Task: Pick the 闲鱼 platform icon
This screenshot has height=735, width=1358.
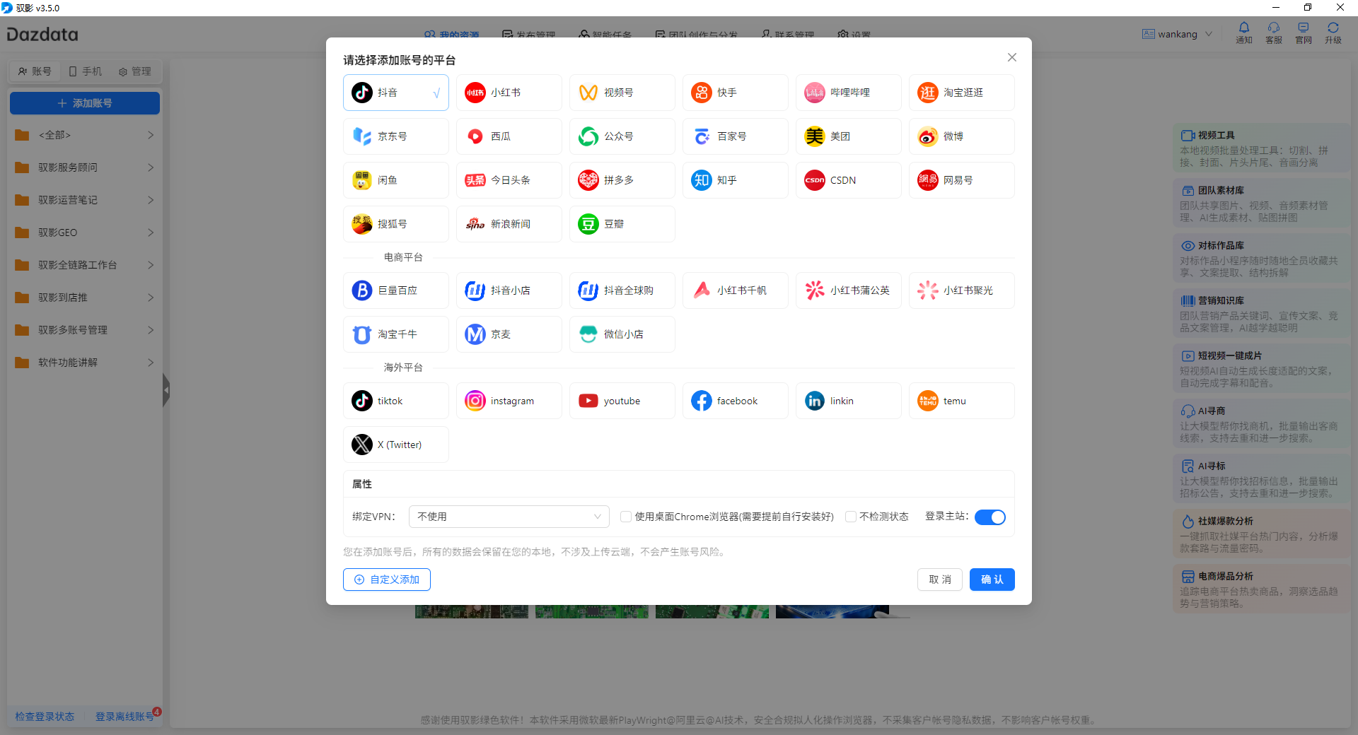Action: tap(362, 180)
